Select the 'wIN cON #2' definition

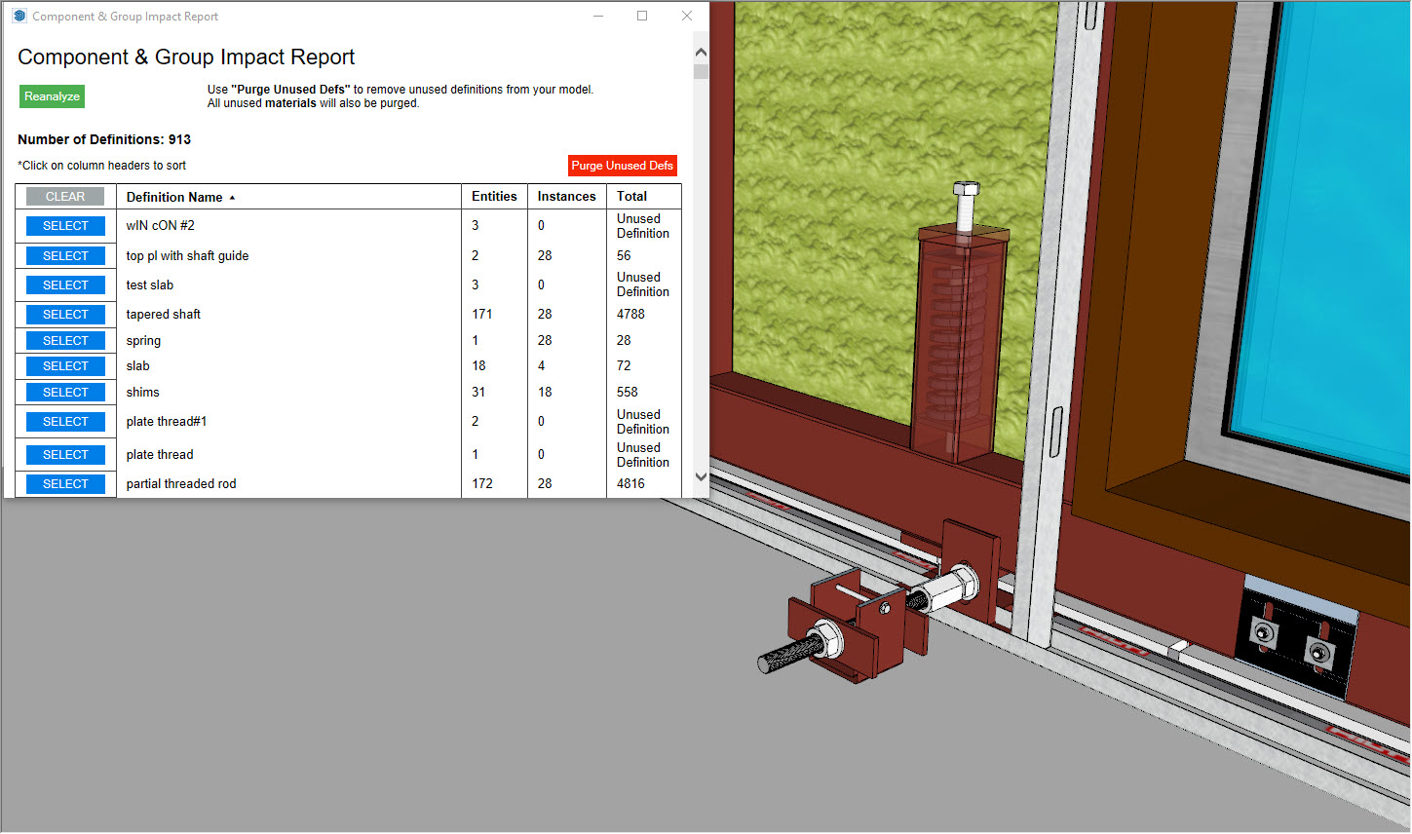click(65, 226)
